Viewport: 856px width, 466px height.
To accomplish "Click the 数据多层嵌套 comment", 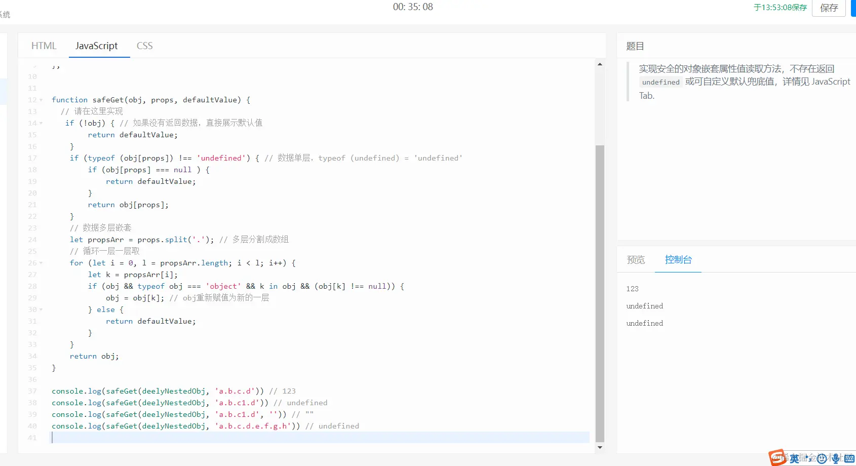I will click(100, 228).
